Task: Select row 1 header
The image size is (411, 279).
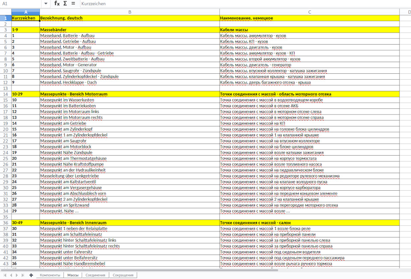Action: click(6, 18)
